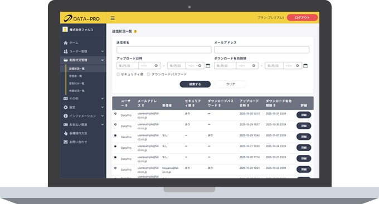379x204 pixels.
Task: Click the hirayama@fal-co.co.jp recipient cell
Action: (171, 170)
